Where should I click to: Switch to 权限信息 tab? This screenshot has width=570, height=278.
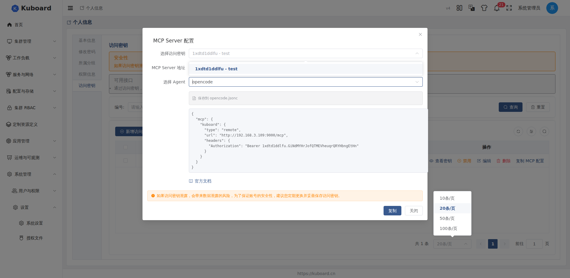[87, 74]
